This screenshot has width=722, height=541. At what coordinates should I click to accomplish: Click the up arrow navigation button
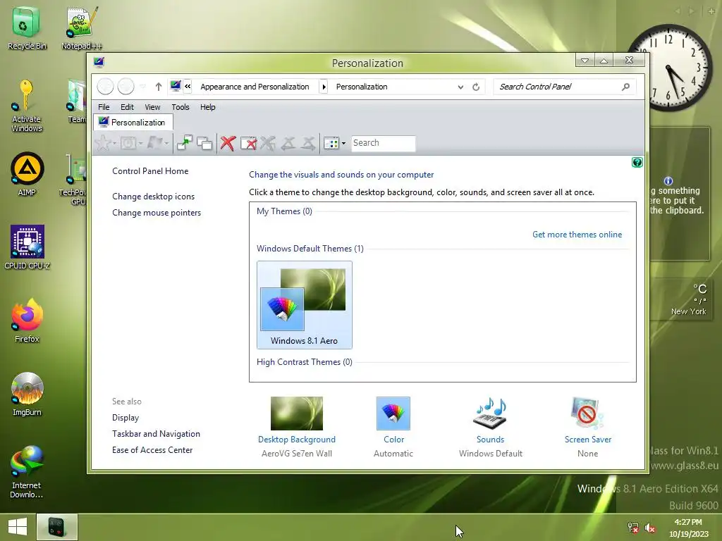159,87
